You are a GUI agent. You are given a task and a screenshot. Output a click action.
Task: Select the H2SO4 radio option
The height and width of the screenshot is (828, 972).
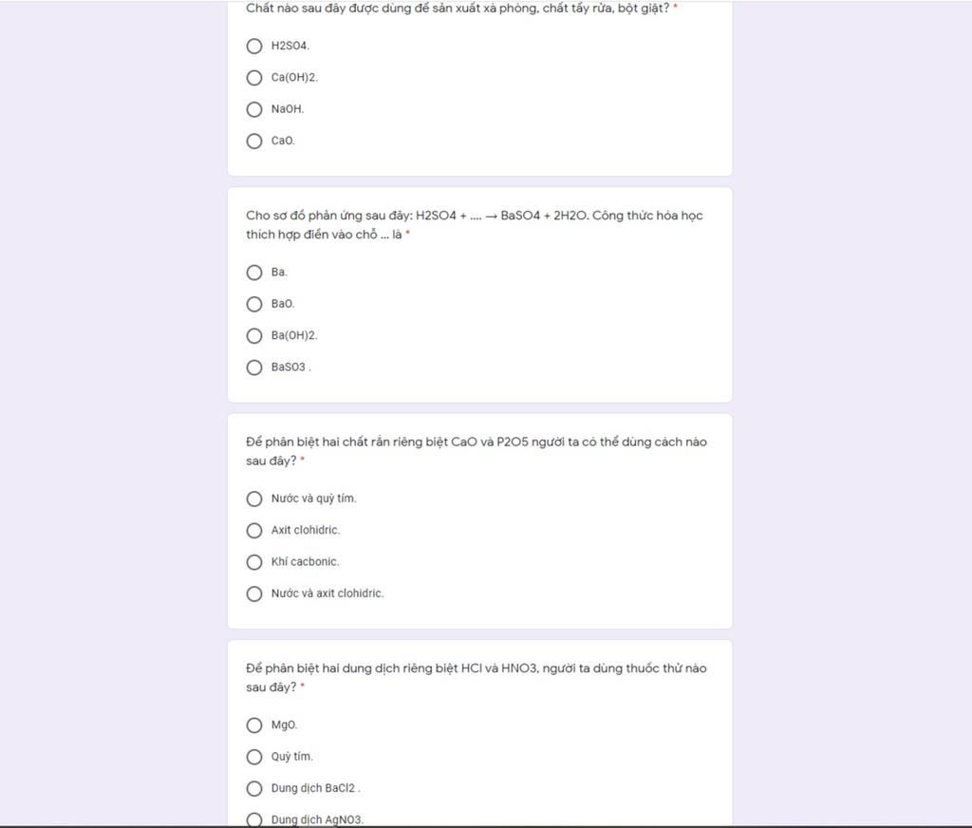point(254,46)
